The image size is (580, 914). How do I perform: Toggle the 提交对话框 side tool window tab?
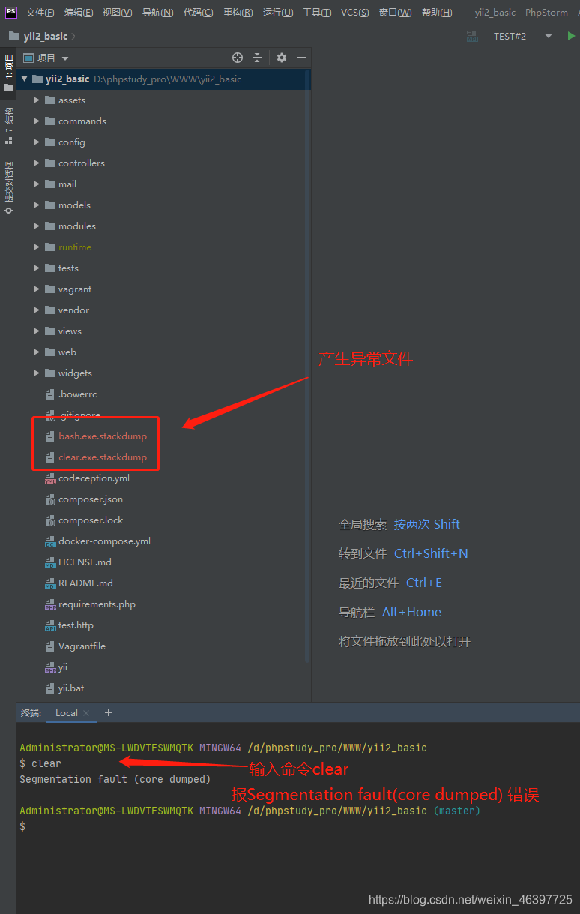(8, 187)
